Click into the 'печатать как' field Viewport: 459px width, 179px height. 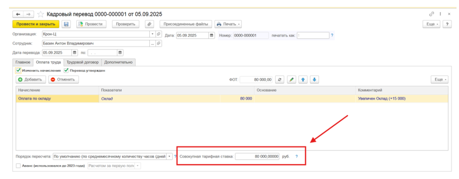[x=313, y=36]
